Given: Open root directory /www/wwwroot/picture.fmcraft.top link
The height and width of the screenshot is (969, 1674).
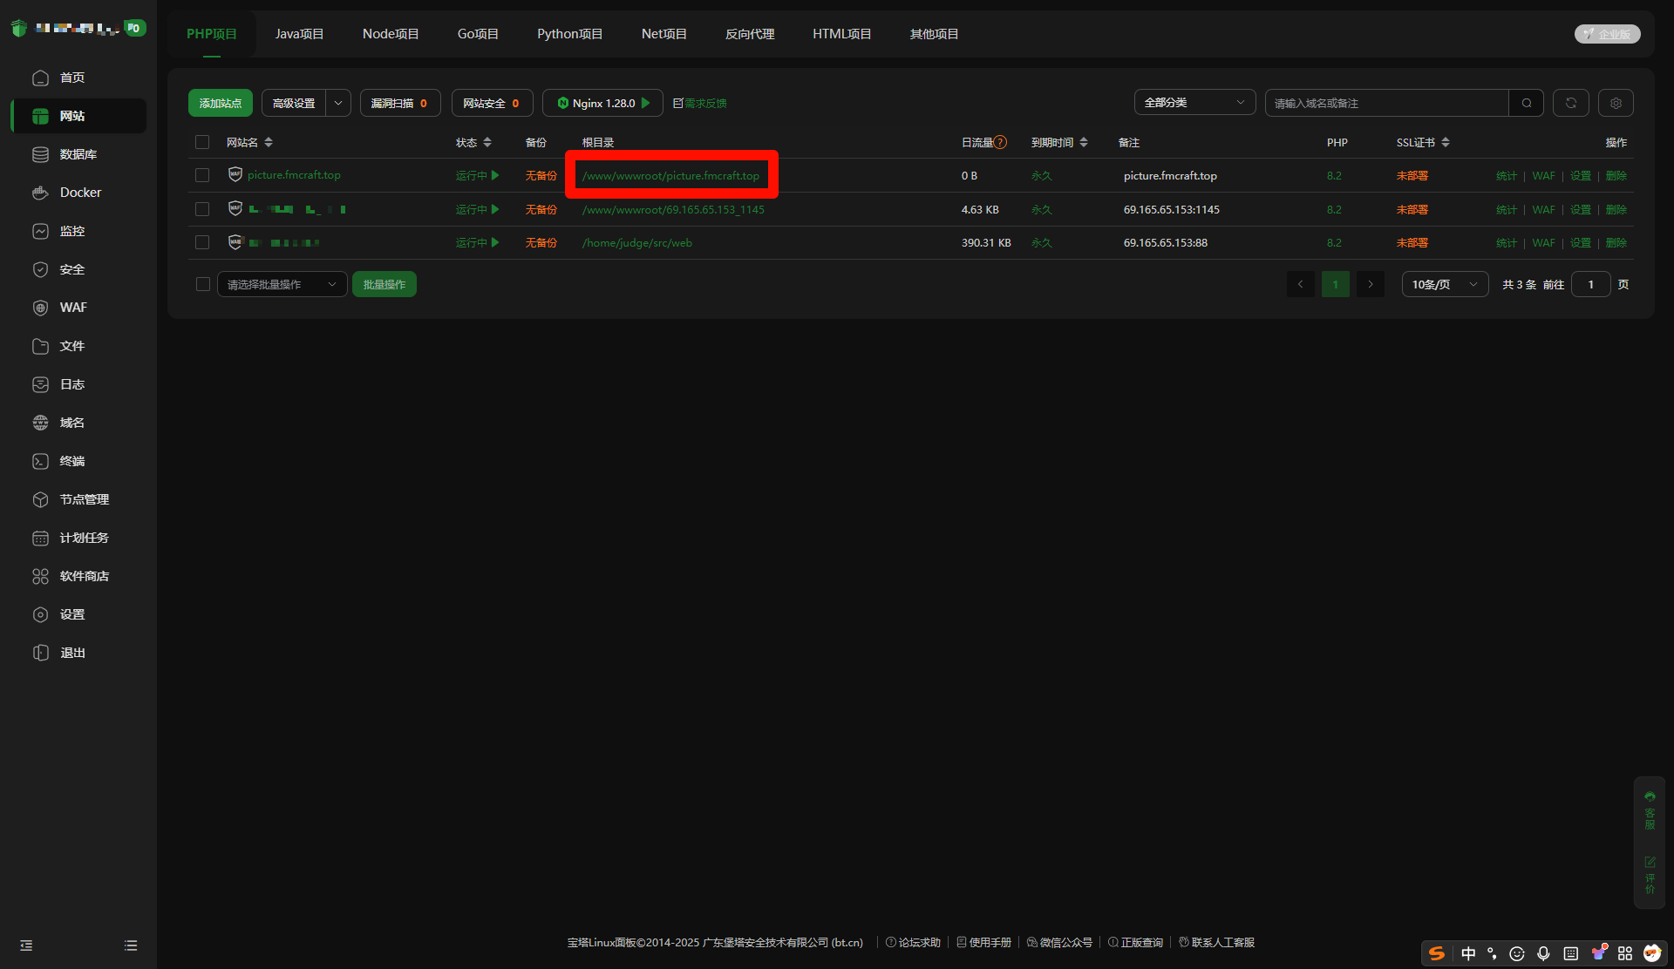Looking at the screenshot, I should point(670,175).
